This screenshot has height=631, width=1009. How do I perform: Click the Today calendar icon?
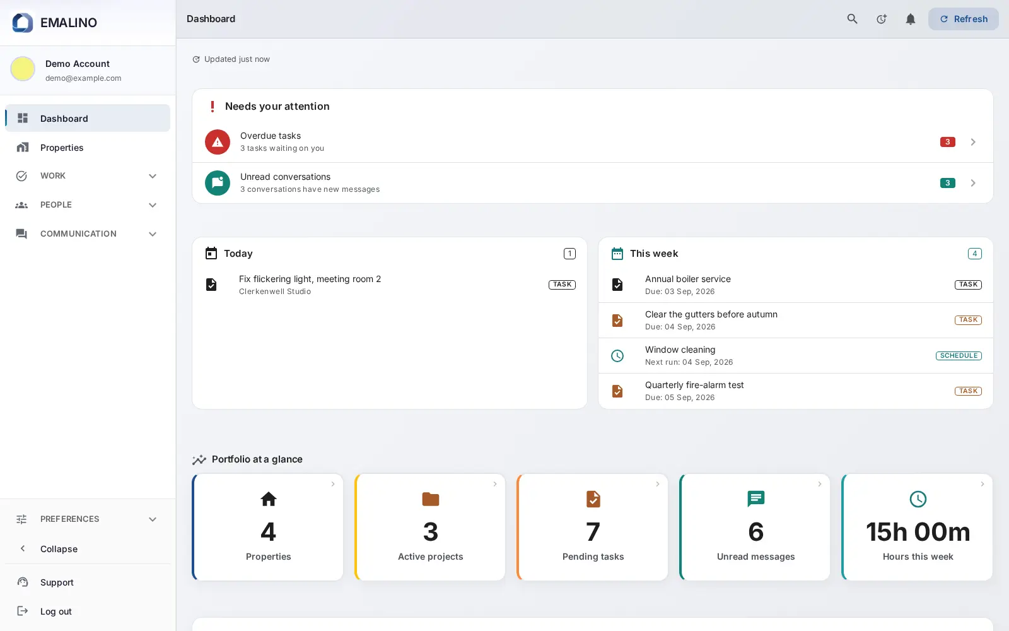(211, 253)
